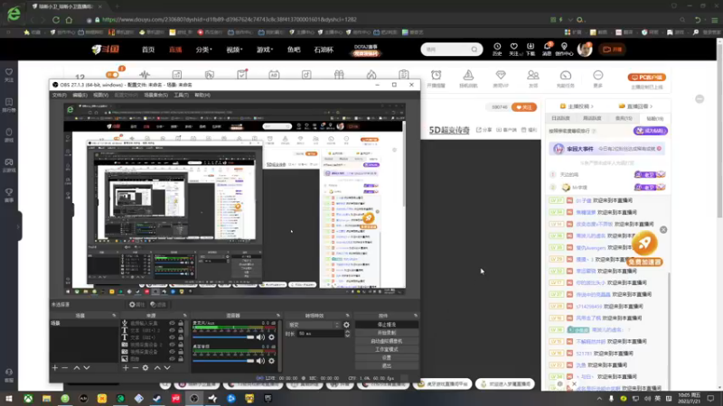Pop out the OBS 来源 dock panel

pyautogui.click(x=184, y=316)
